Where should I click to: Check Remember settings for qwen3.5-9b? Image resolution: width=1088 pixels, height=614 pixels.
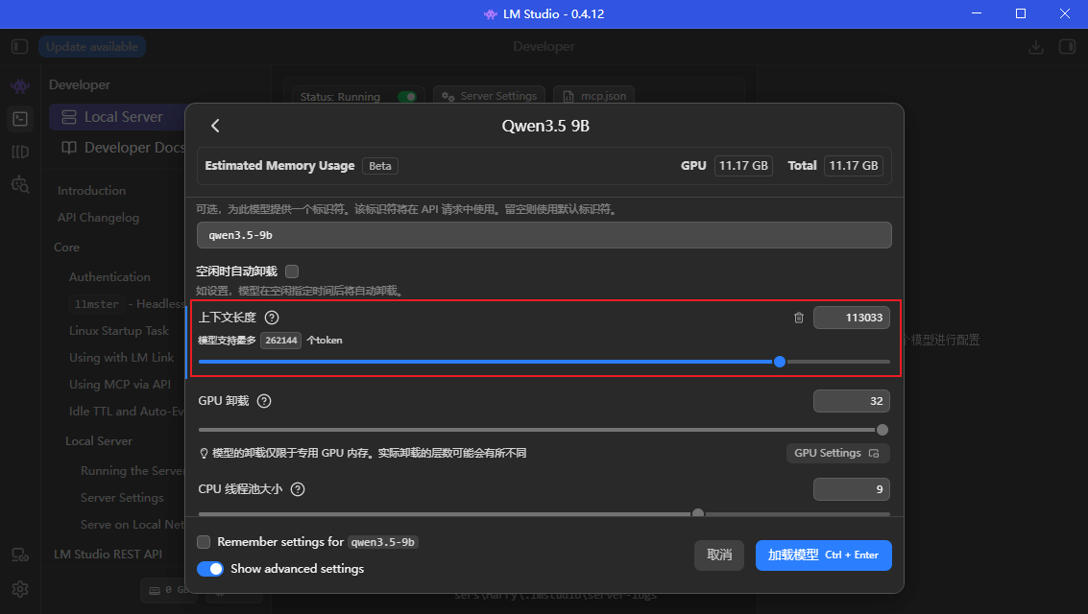(x=204, y=542)
